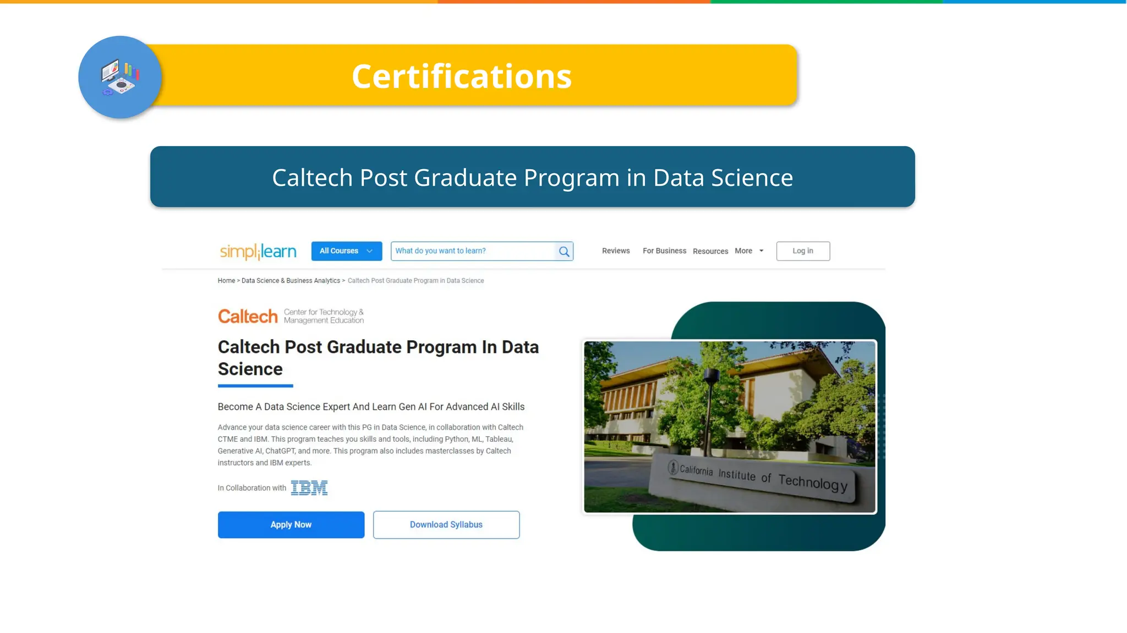Click the 'Advance your data science career' paragraph
The width and height of the screenshot is (1127, 633).
tap(370, 445)
